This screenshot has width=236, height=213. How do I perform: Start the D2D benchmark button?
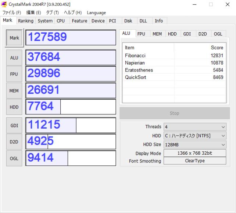point(14,142)
